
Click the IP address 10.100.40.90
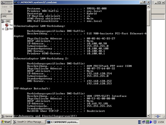point(97,44)
